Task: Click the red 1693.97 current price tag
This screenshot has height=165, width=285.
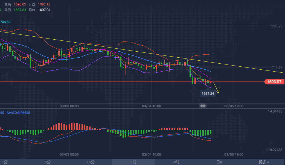Action: [274, 82]
